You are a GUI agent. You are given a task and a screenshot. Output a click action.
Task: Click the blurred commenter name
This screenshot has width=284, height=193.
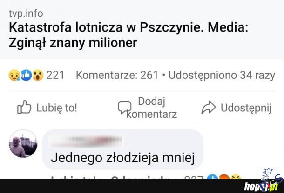tap(86, 141)
